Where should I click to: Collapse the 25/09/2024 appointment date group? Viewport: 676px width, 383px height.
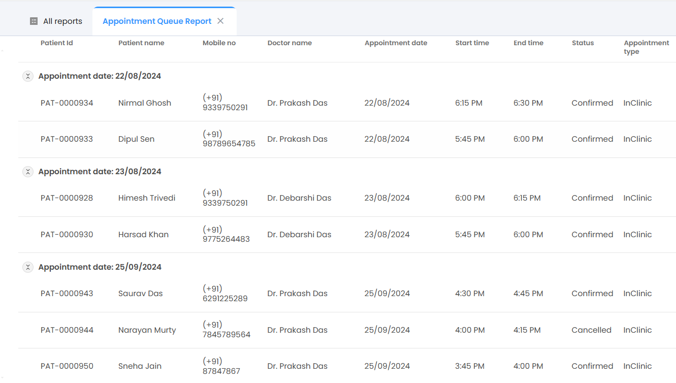28,267
